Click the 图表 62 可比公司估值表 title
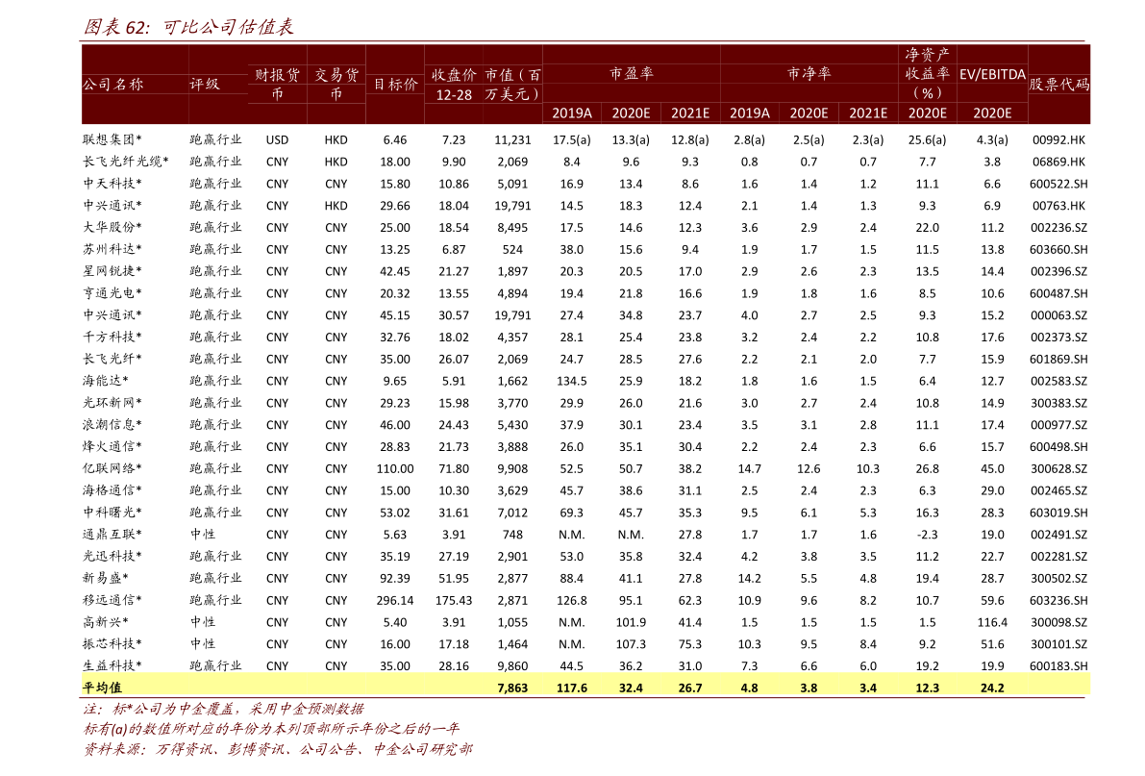The width and height of the screenshot is (1145, 776). [x=188, y=28]
